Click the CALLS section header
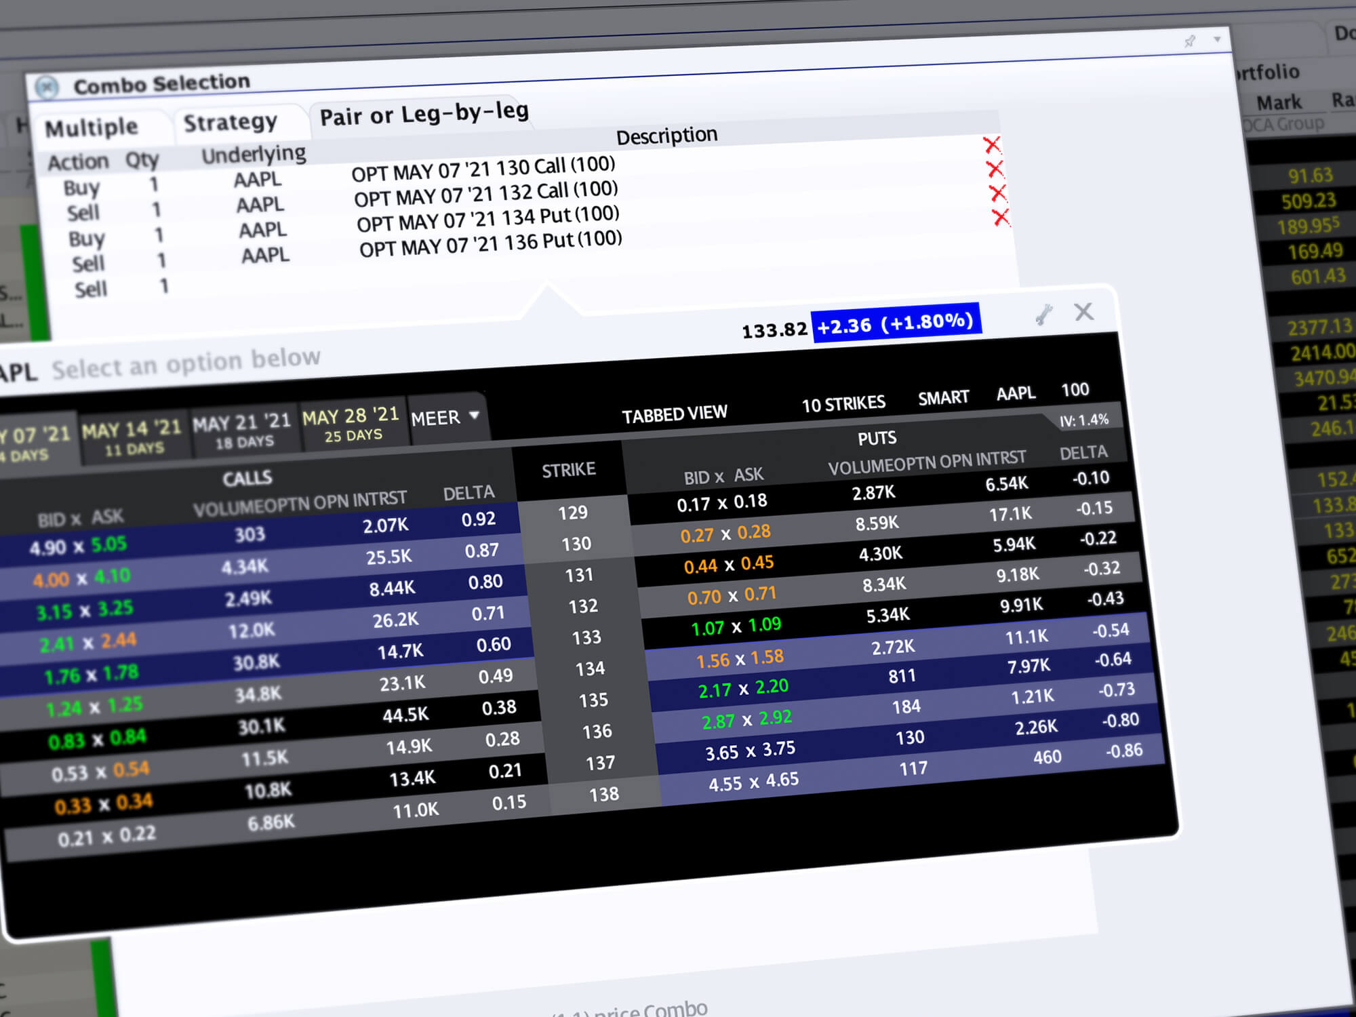Image resolution: width=1356 pixels, height=1017 pixels. [247, 478]
